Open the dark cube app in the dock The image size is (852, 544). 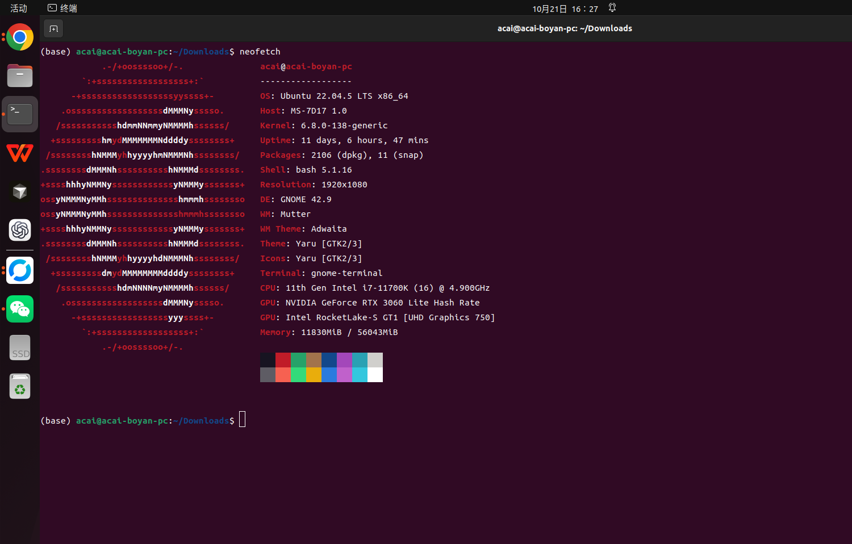pos(20,191)
